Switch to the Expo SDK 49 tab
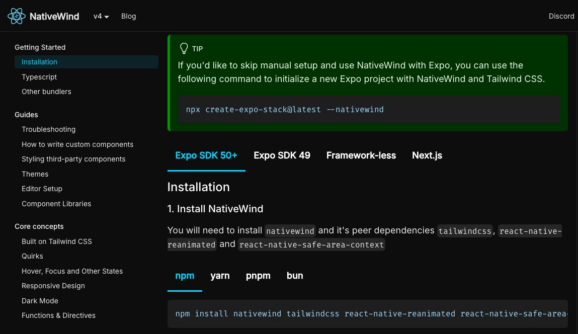 [x=282, y=155]
